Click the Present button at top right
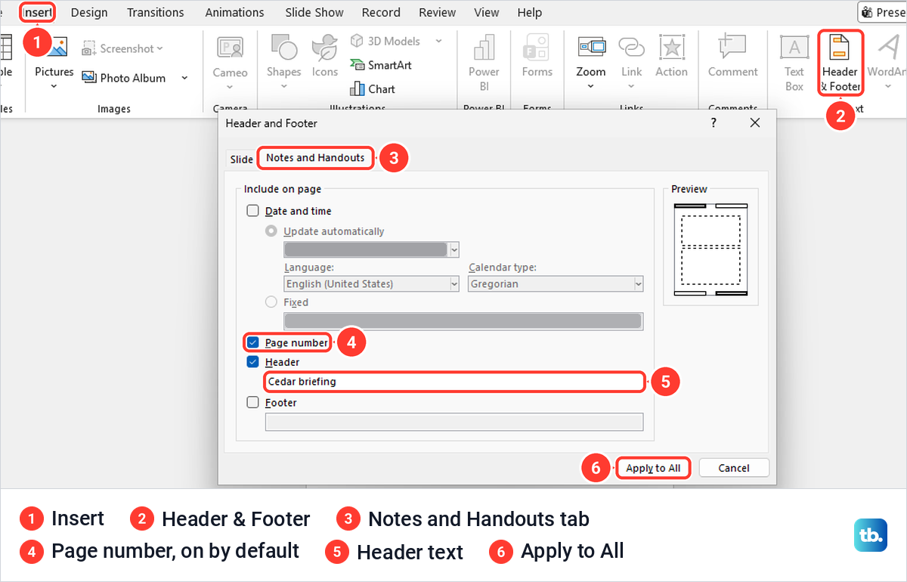Image resolution: width=907 pixels, height=582 pixels. pyautogui.click(x=883, y=12)
